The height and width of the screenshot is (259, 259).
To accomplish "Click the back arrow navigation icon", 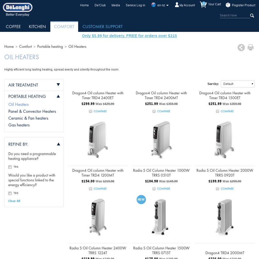I will point(241,47).
